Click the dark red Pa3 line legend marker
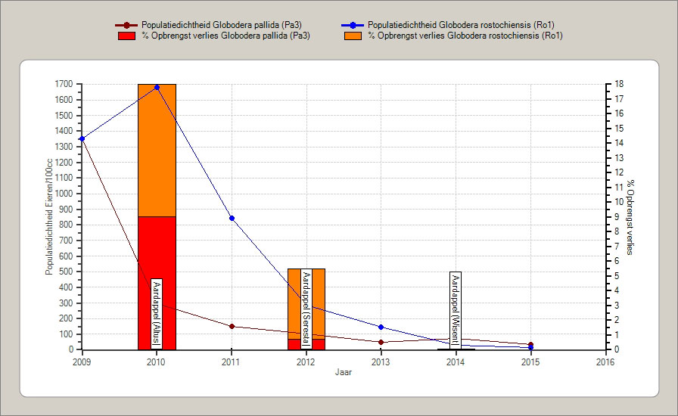 coord(128,25)
